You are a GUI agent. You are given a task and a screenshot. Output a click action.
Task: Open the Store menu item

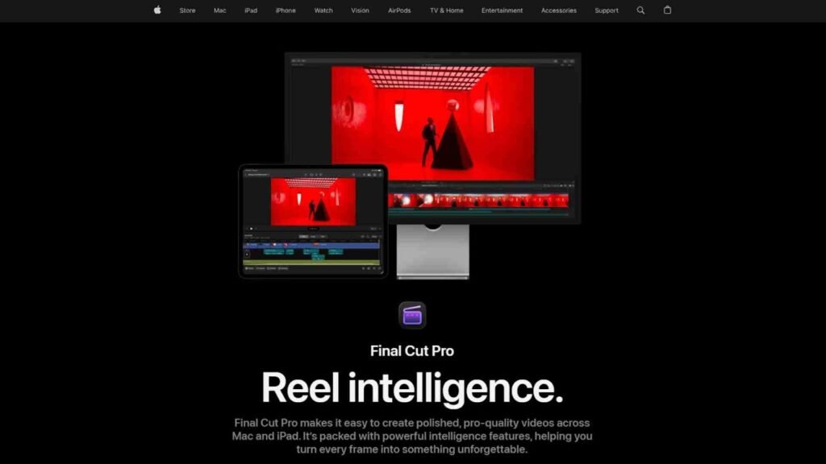(187, 10)
